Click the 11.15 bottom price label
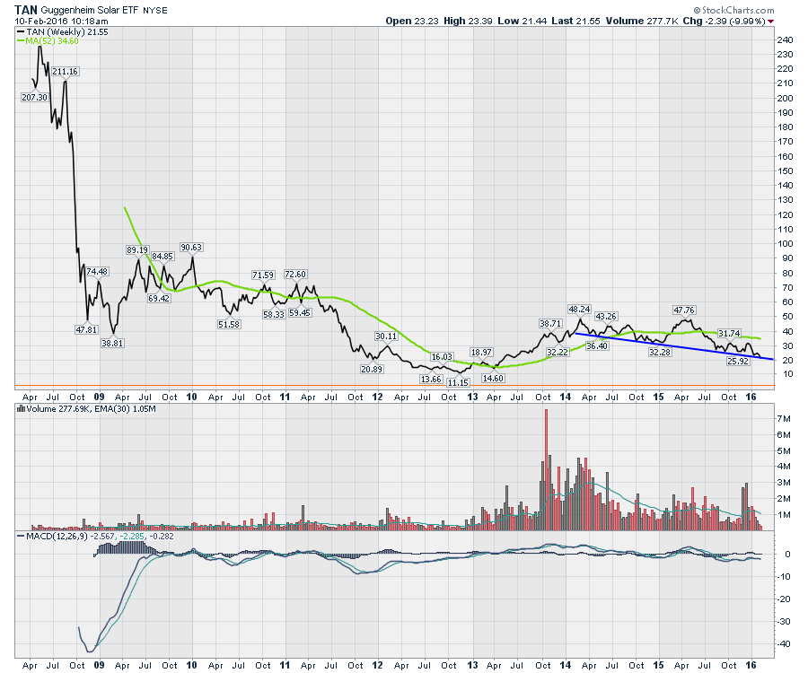Screen dimensions: 808x673 tap(458, 383)
